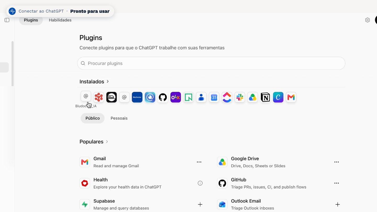Select the Pessoais filter
Viewport: 377px width, 212px height.
[x=119, y=118]
